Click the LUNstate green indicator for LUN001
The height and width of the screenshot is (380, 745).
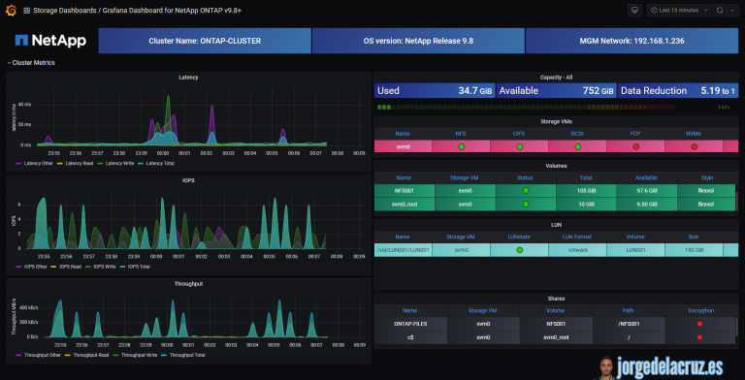(519, 250)
